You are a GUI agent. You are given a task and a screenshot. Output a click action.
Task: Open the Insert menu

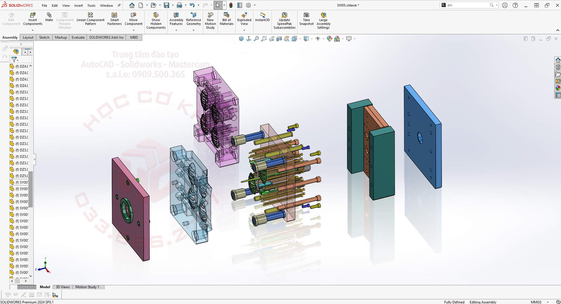click(x=78, y=6)
